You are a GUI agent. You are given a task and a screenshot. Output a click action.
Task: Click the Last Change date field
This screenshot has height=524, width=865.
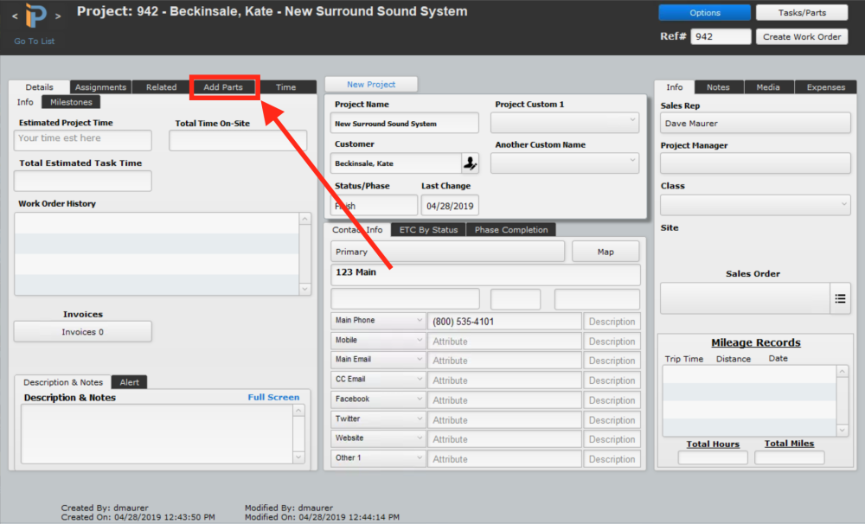pyautogui.click(x=450, y=205)
